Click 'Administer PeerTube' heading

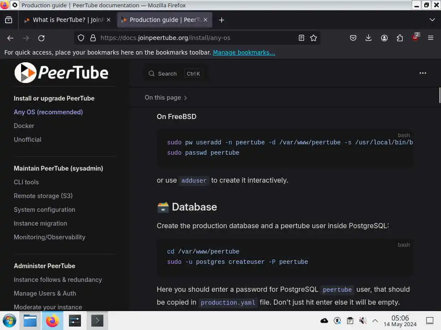pos(44,266)
